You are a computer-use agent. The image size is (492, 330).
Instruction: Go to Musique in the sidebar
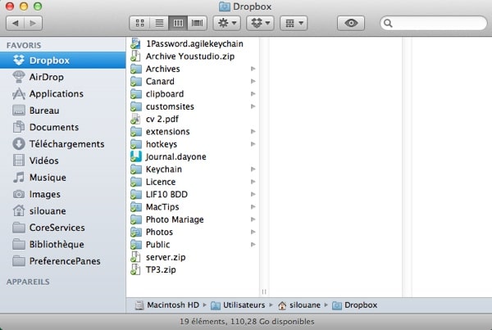coord(48,178)
